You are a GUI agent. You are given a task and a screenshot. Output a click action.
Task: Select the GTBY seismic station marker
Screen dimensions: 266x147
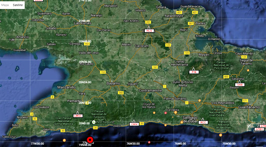pyautogui.click(x=259, y=129)
